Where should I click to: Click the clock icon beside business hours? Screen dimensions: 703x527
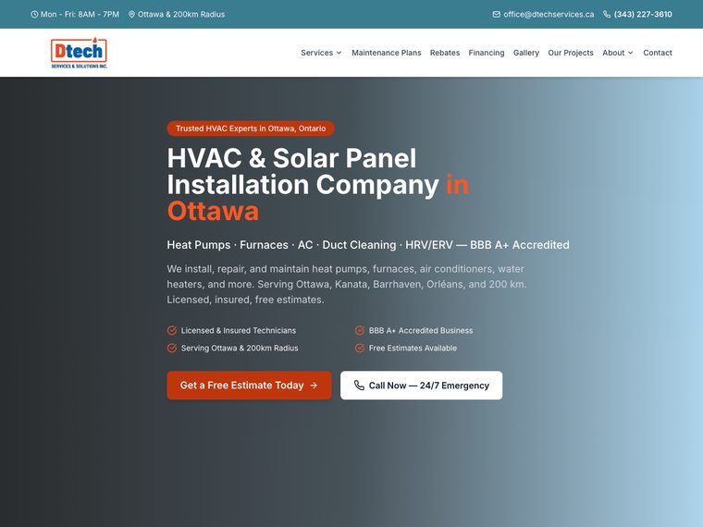point(34,15)
